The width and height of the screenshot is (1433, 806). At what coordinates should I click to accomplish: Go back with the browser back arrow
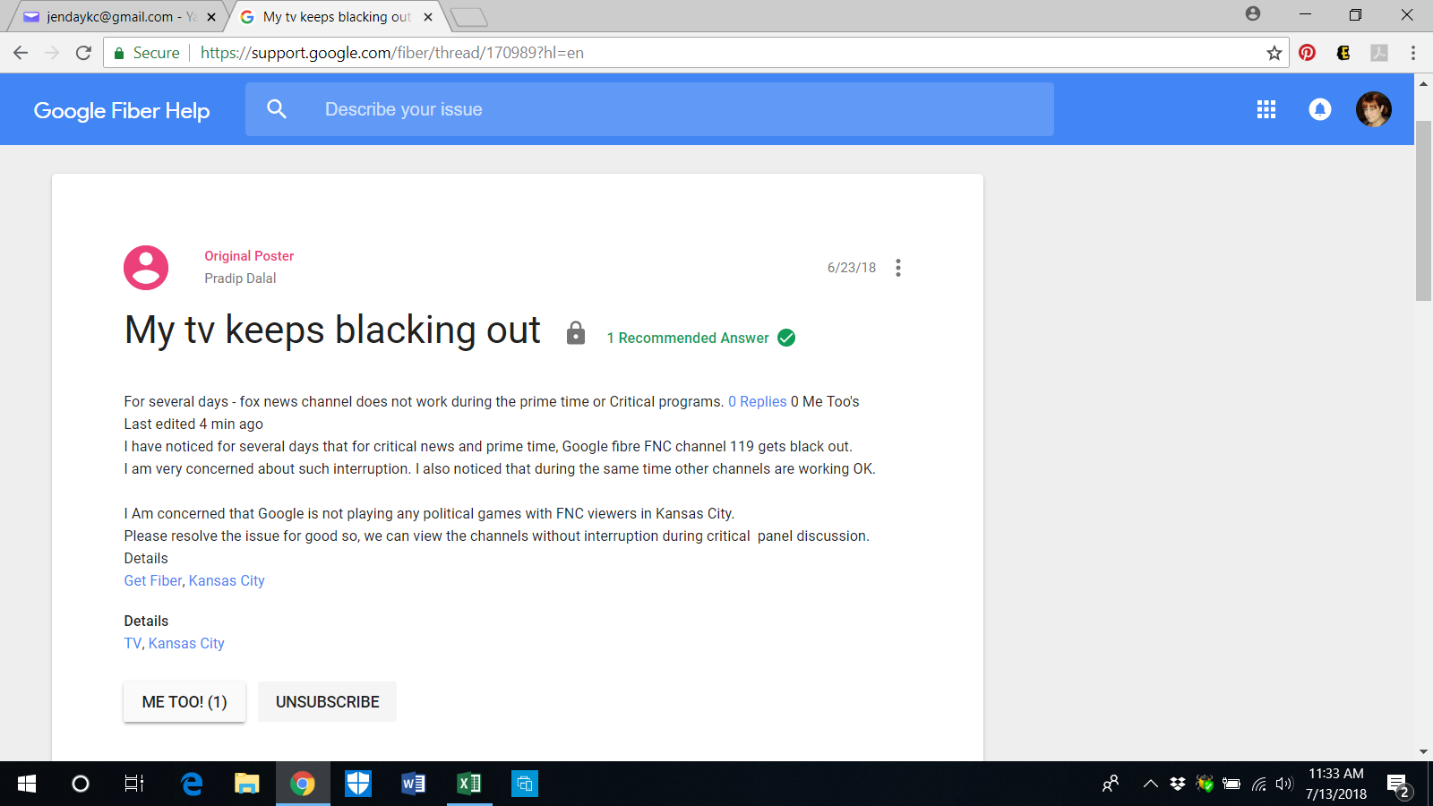(x=21, y=53)
